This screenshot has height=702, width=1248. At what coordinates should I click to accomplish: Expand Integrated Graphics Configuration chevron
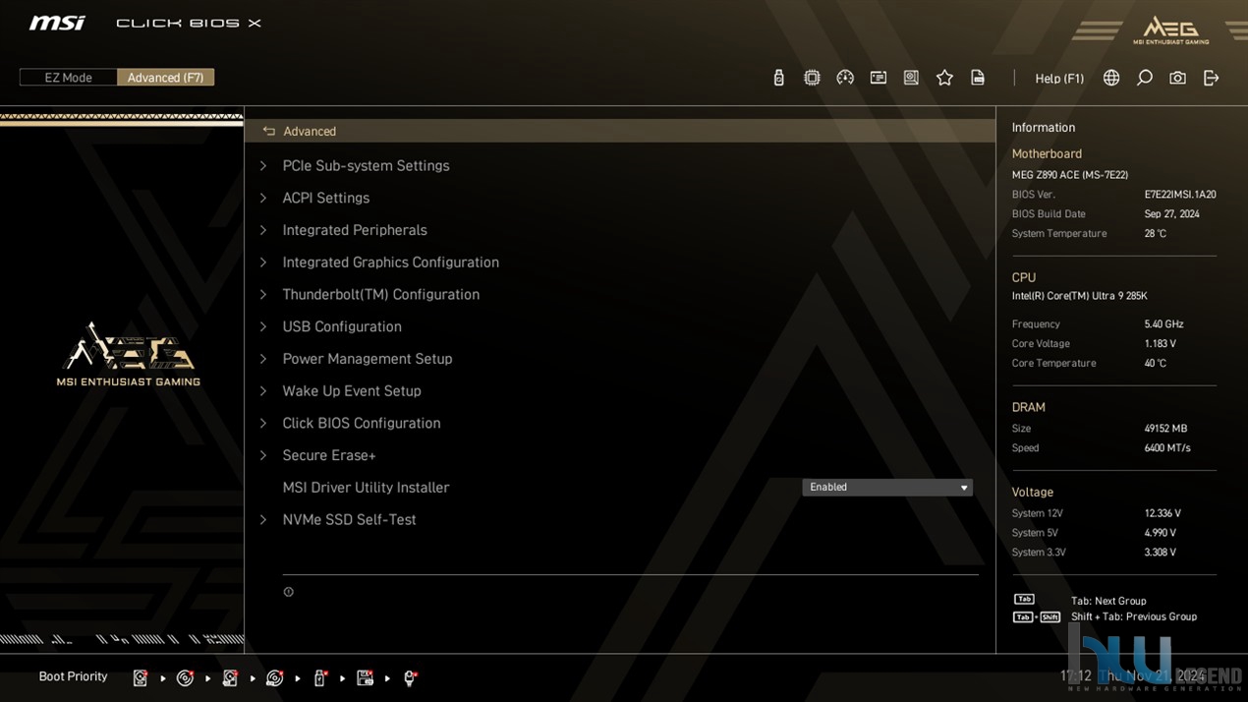click(x=263, y=263)
